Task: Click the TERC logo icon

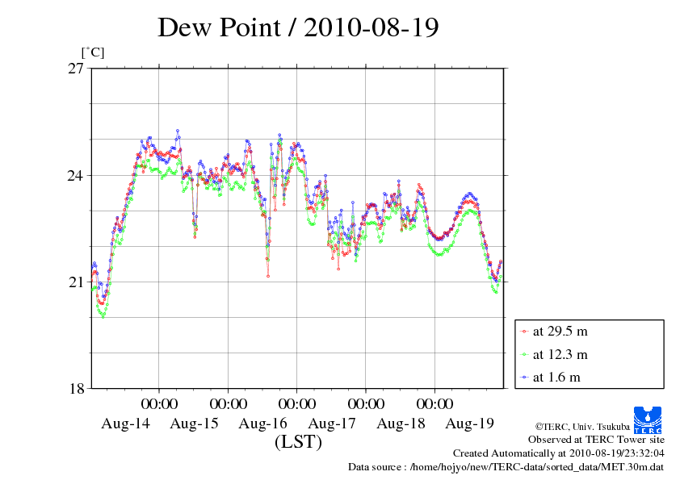Action: click(x=648, y=419)
